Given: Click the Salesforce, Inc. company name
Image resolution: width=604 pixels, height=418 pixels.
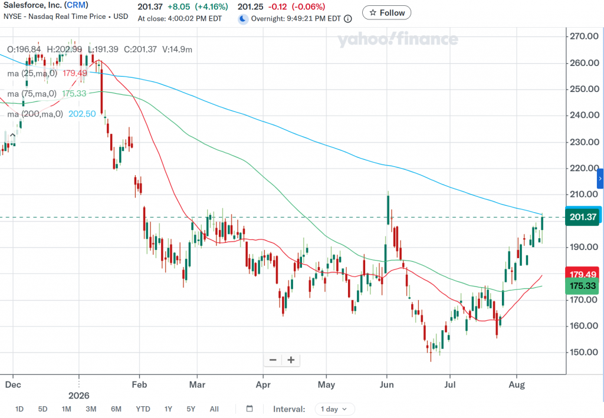Looking at the screenshot, I should [x=32, y=5].
